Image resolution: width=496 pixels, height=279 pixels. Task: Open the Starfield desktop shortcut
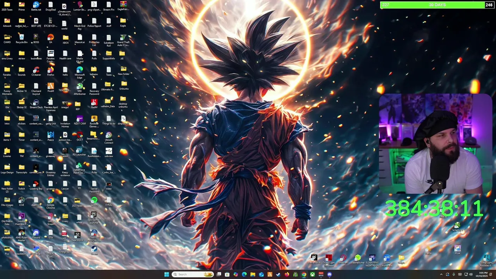tap(94, 235)
